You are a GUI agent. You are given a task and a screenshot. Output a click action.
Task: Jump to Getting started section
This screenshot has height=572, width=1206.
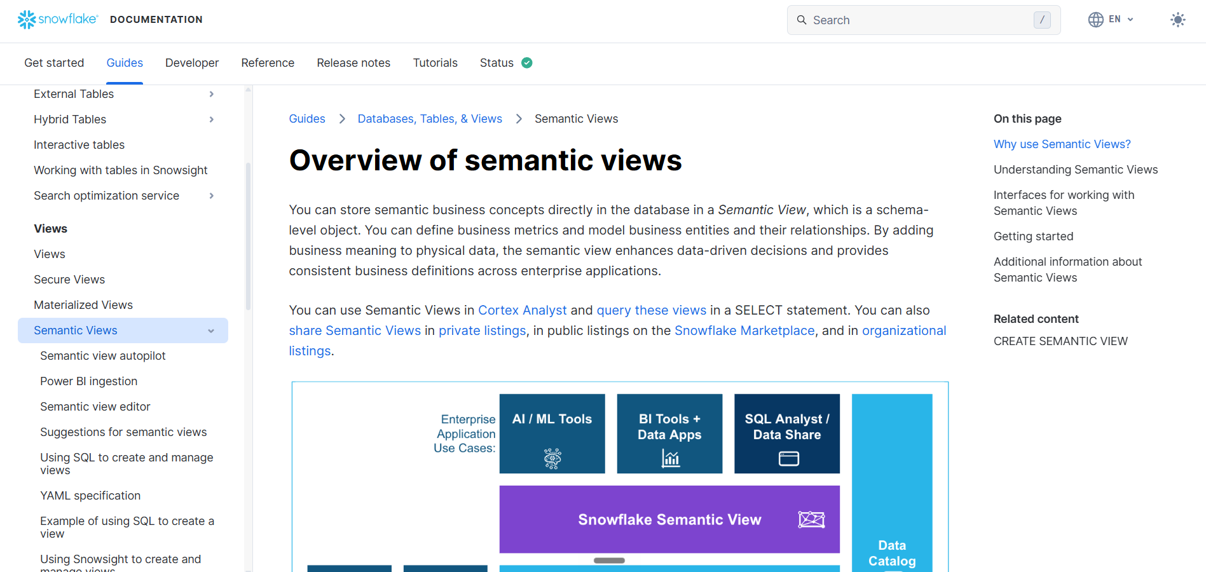pyautogui.click(x=1034, y=236)
